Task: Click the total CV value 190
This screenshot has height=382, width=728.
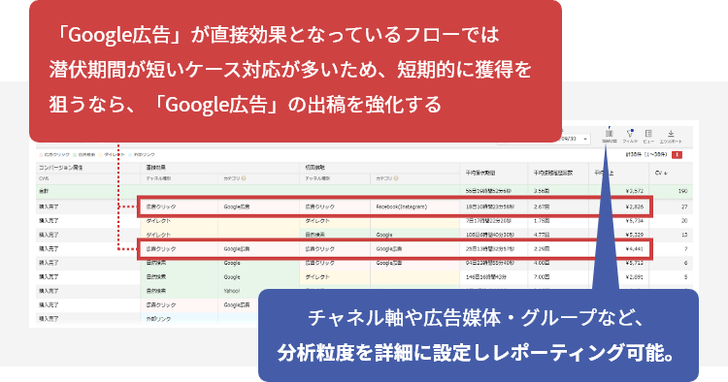Action: click(682, 191)
